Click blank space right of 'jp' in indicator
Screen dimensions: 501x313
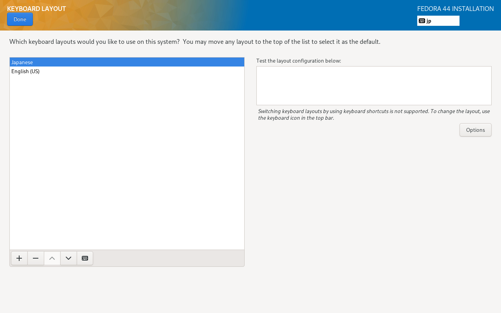(x=446, y=21)
